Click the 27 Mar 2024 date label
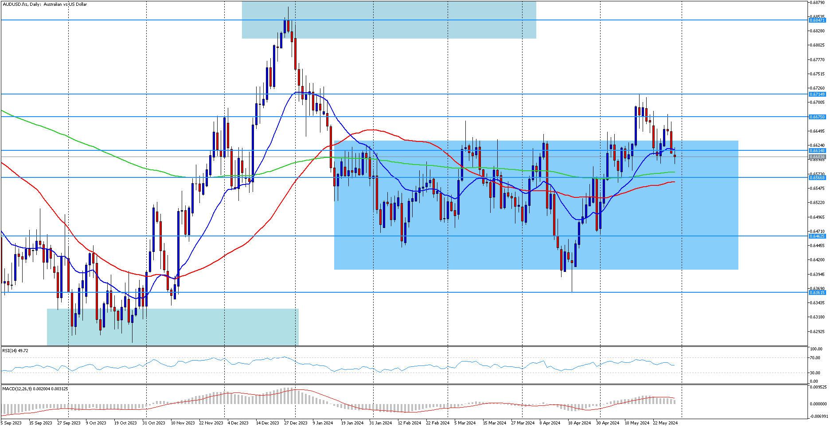Image resolution: width=831 pixels, height=428 pixels. coord(523,423)
